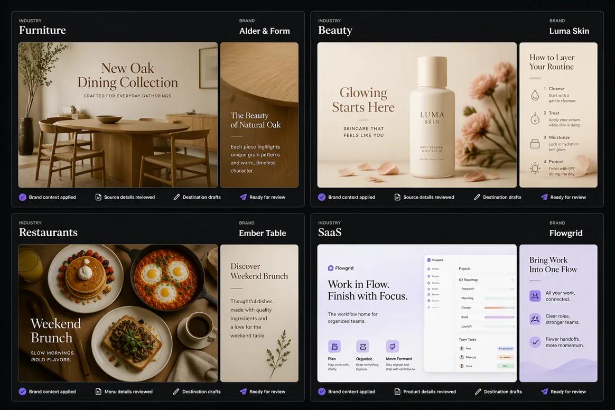Click pencil icon beside Destination drafts in Restaurants

coord(176,391)
